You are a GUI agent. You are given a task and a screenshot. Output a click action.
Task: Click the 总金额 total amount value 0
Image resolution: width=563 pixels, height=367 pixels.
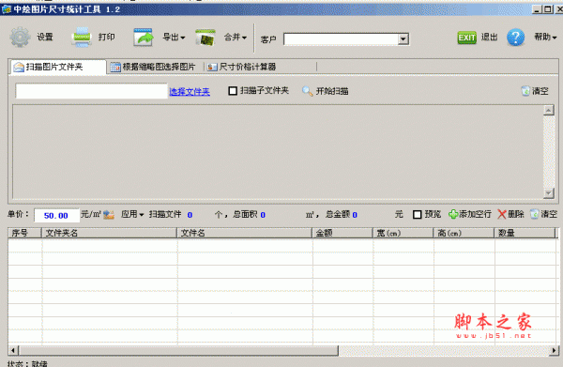355,215
